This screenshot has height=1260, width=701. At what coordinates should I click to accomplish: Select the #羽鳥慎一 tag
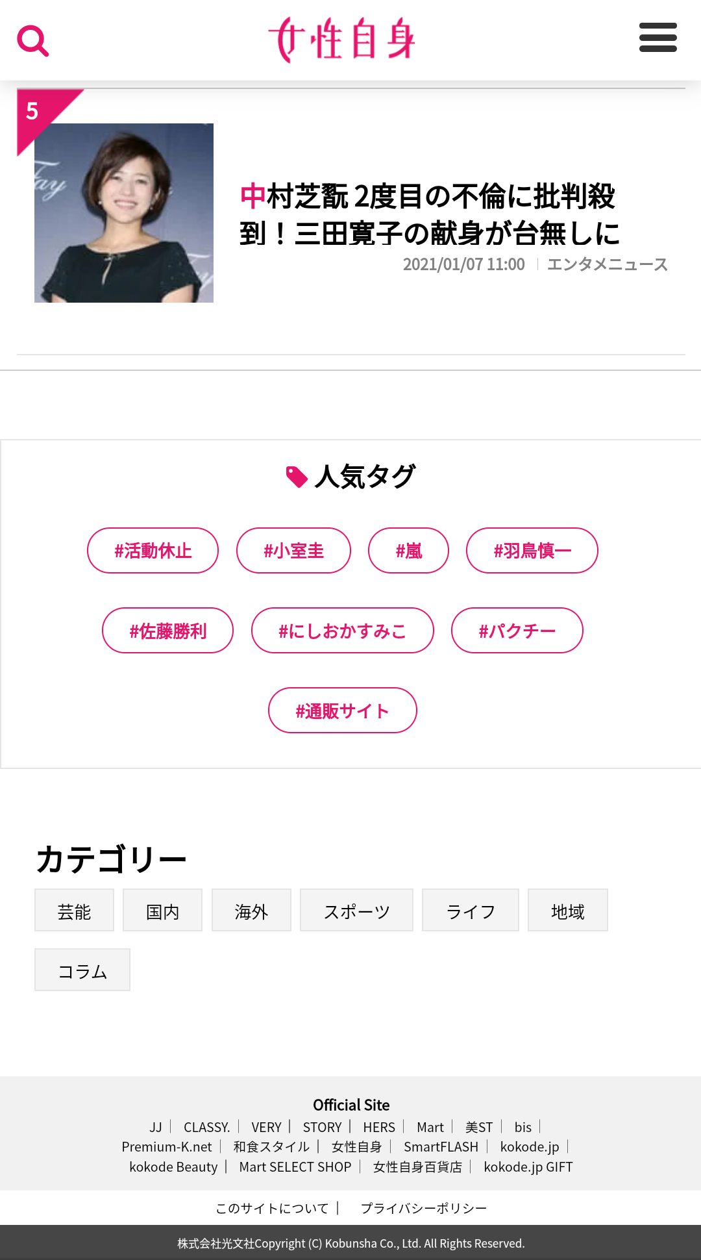point(532,551)
